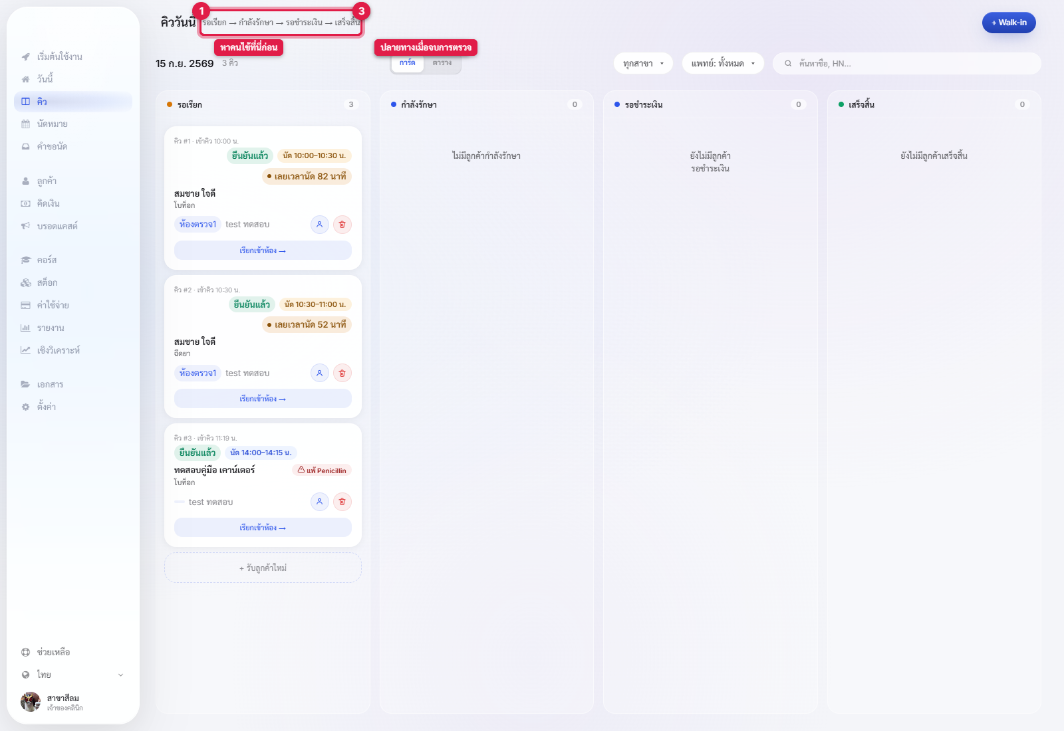The width and height of the screenshot is (1064, 731).
Task: Click the นัด 14:00–14:15 น. time badge
Action: click(261, 453)
